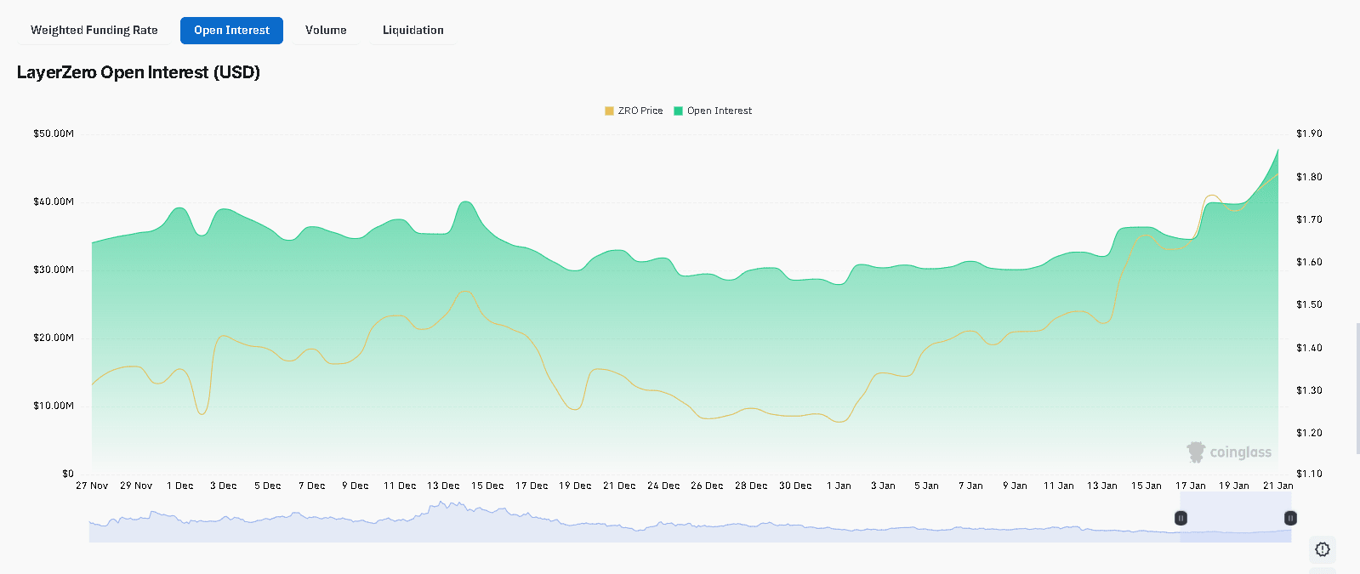Open the Volume tab
This screenshot has width=1360, height=574.
326,31
